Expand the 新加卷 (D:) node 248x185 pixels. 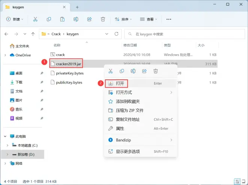click(8, 155)
